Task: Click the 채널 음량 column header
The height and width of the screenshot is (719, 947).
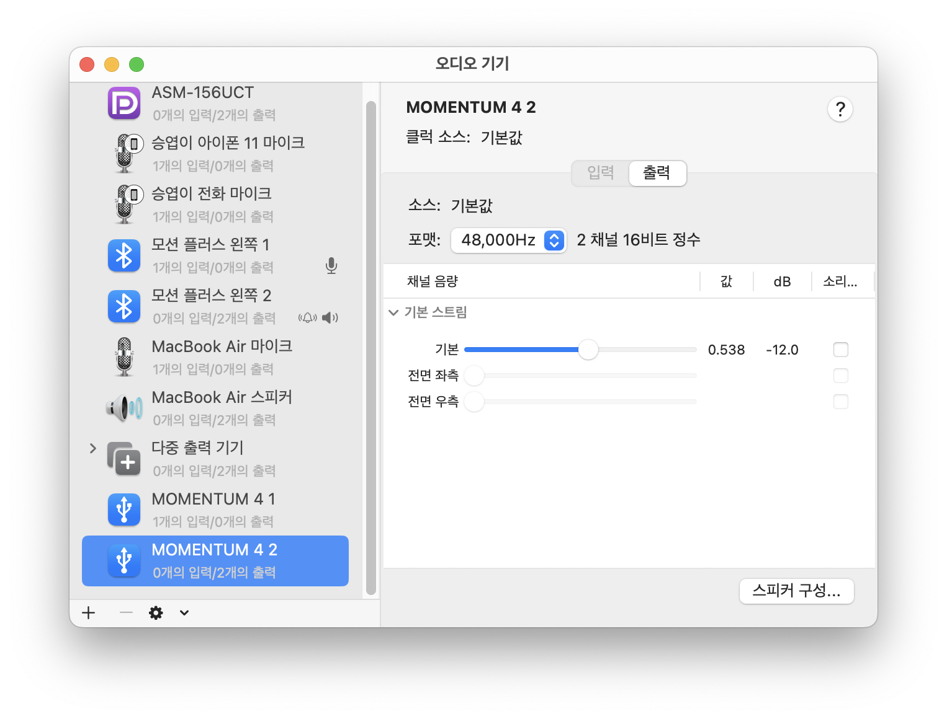Action: coord(433,281)
